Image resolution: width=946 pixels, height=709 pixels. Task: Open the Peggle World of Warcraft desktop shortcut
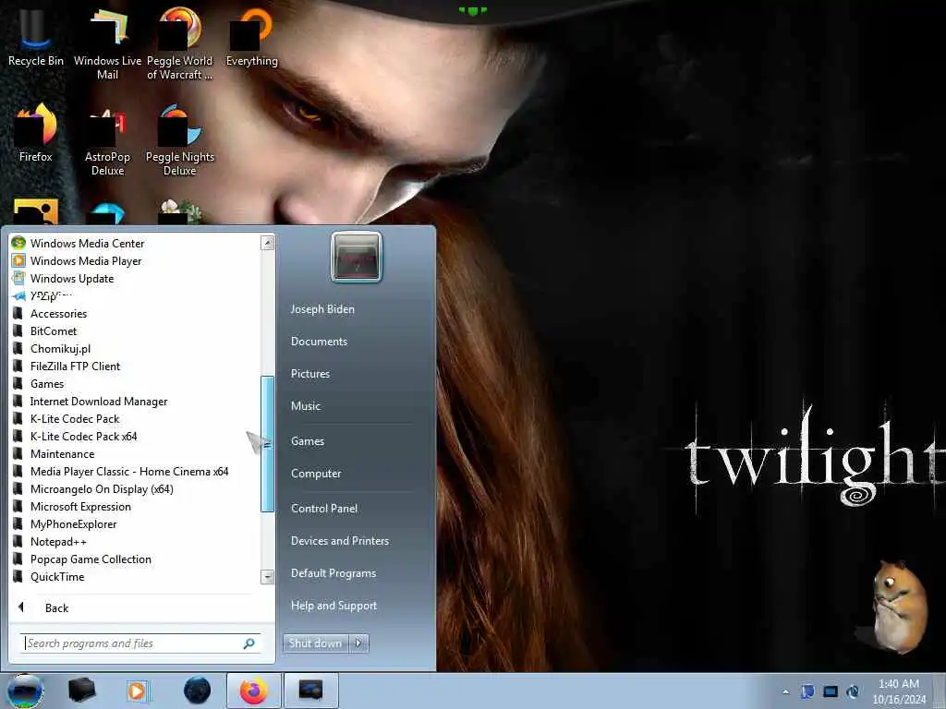click(179, 42)
